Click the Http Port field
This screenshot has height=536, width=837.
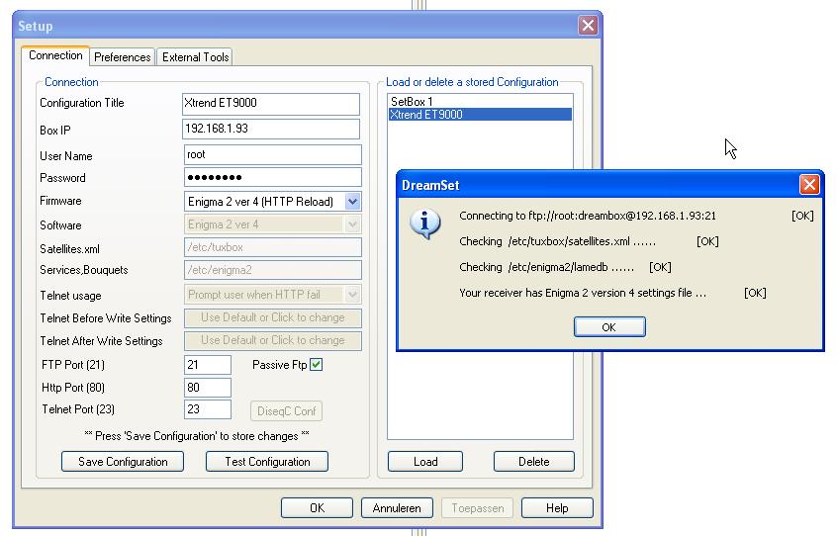pos(208,388)
